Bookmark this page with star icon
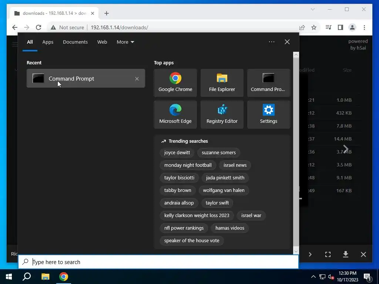The height and width of the screenshot is (284, 379). tap(314, 27)
